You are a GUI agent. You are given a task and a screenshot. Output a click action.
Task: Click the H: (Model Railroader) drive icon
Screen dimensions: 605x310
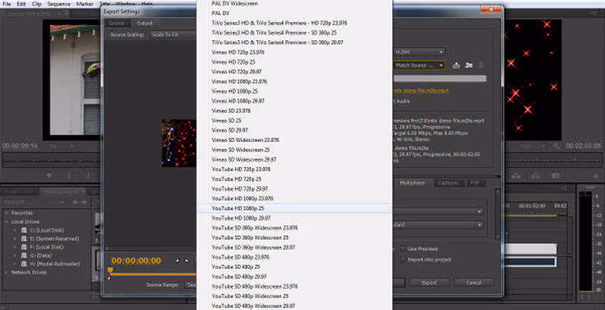pos(24,264)
